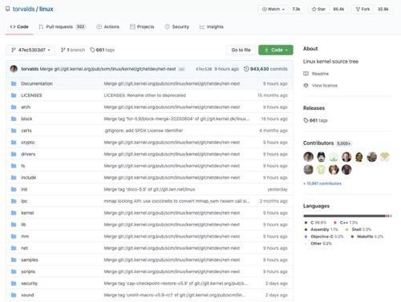Viewport: 401px width, 302px height.
Task: Click the folder icon for ipc
Action: tap(14, 201)
